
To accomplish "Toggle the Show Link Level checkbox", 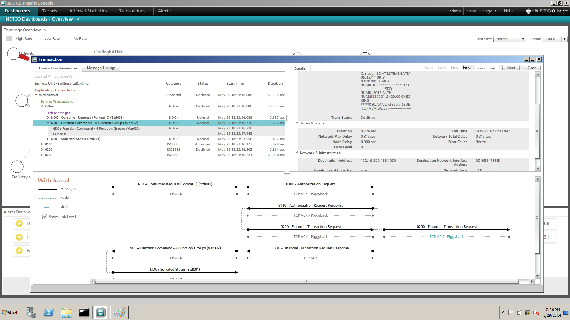I will 45,217.
